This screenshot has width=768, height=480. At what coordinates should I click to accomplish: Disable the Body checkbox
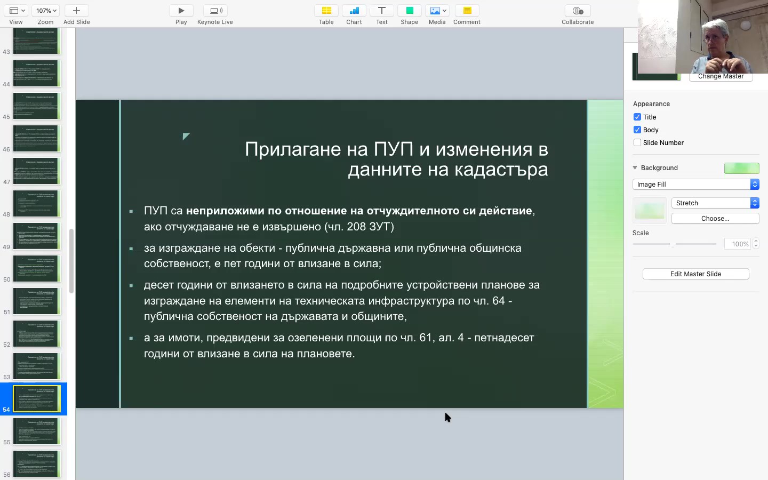[637, 130]
